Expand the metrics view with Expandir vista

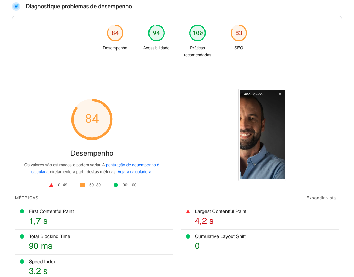pos(321,198)
